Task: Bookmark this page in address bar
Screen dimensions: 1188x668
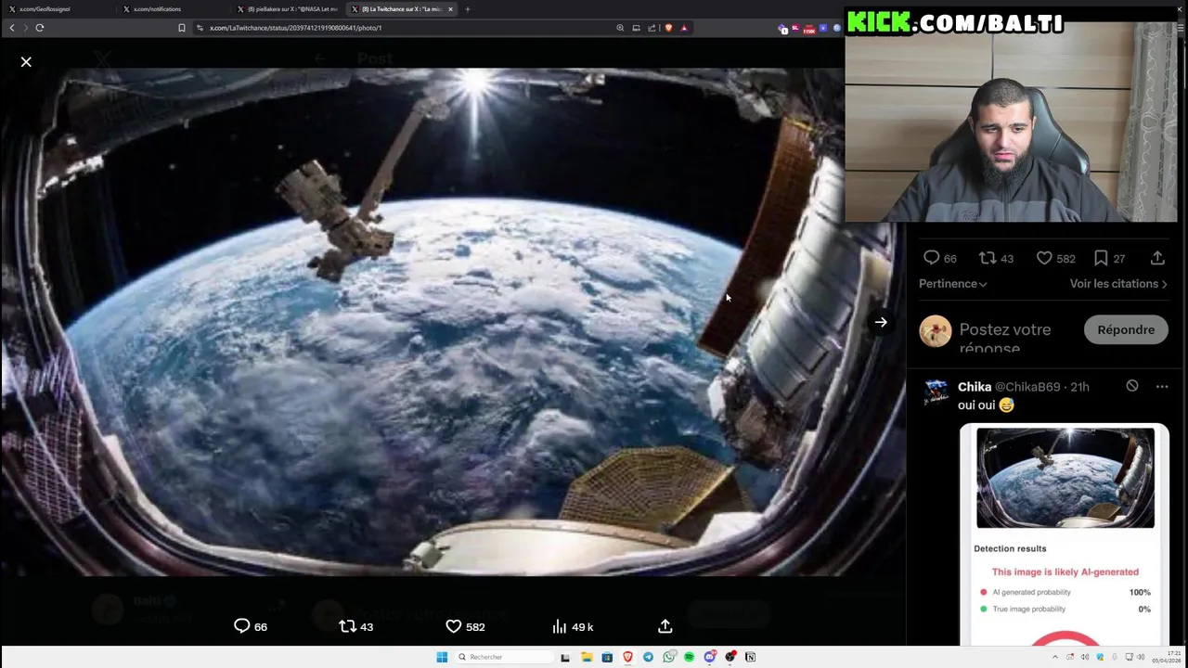Action: 182,28
